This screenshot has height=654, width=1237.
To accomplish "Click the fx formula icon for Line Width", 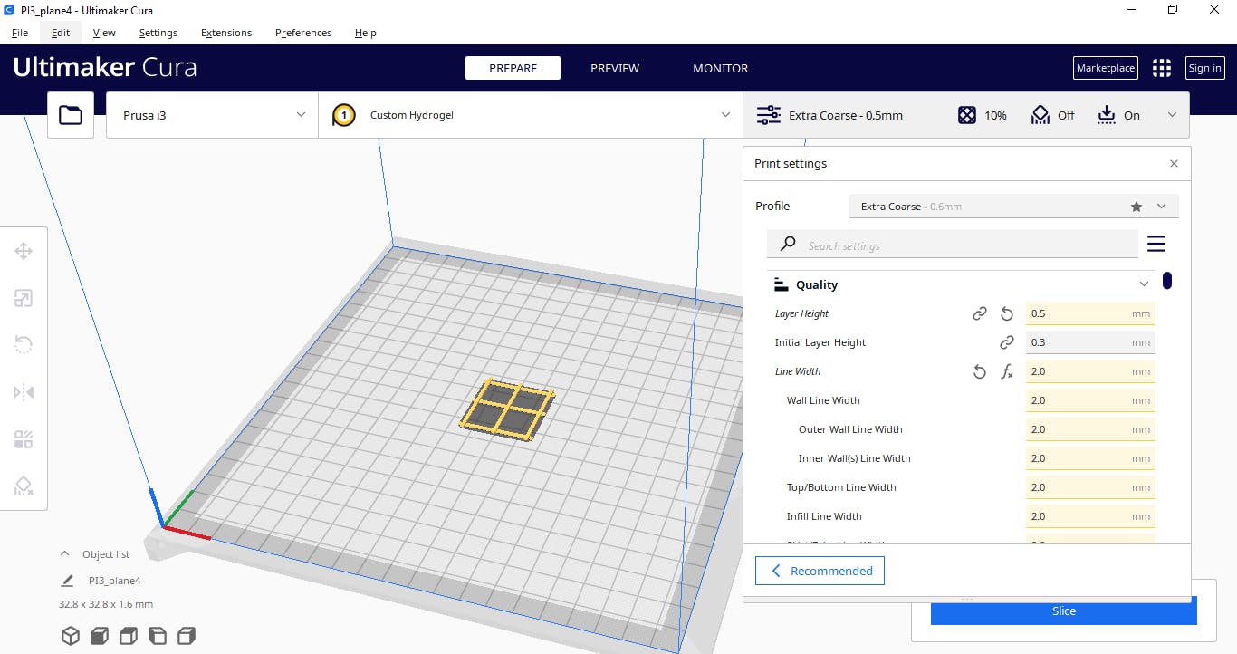I will (x=1007, y=371).
